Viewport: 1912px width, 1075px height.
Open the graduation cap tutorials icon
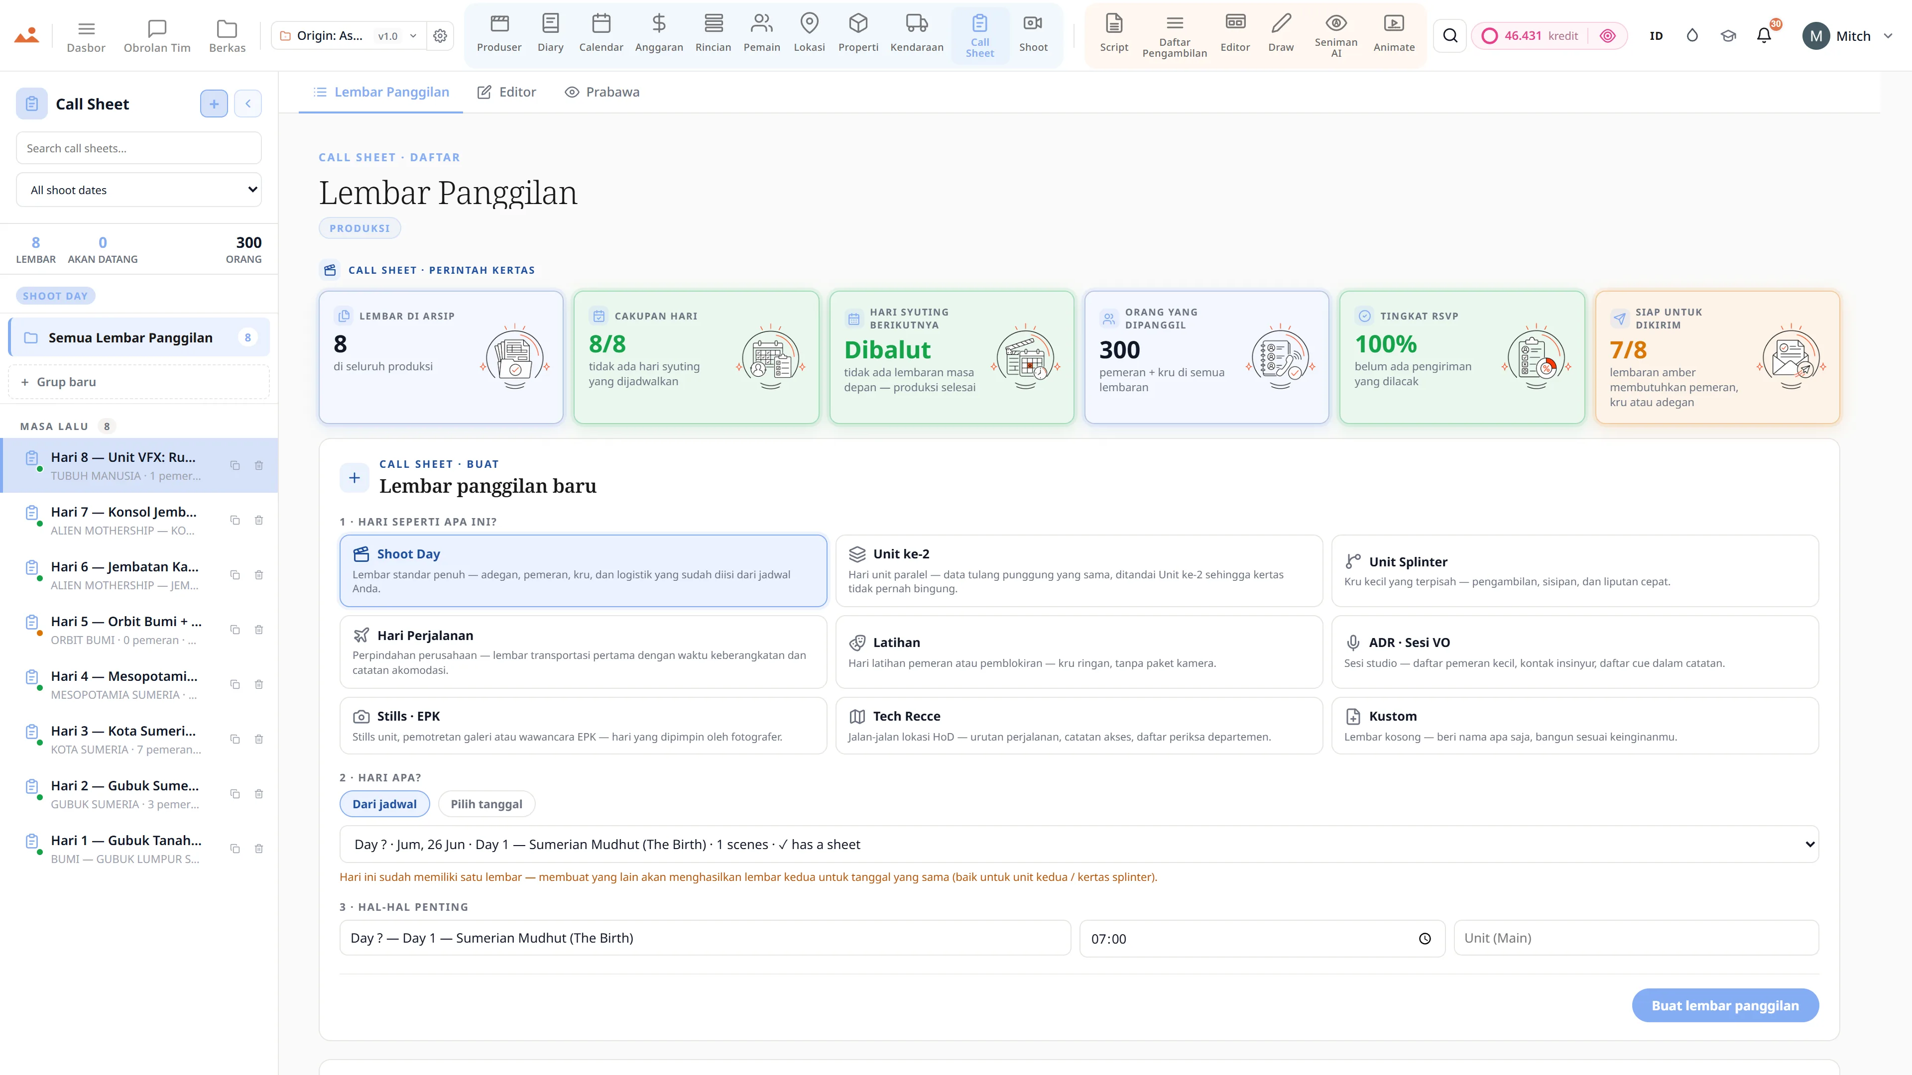1728,36
